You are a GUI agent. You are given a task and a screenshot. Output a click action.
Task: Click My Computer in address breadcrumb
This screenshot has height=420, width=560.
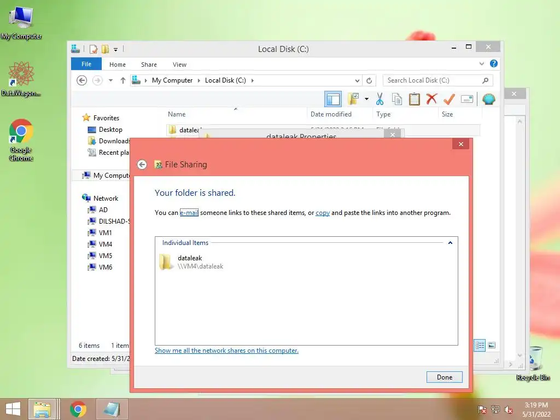(172, 80)
